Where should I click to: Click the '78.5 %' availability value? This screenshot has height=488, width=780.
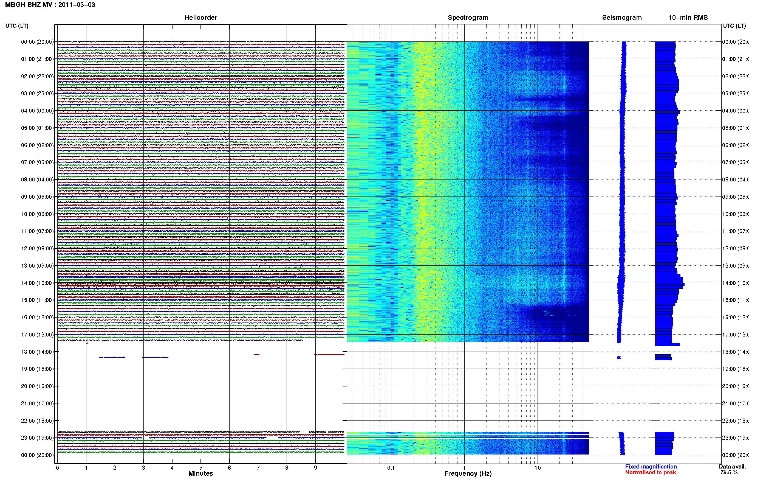[x=729, y=473]
